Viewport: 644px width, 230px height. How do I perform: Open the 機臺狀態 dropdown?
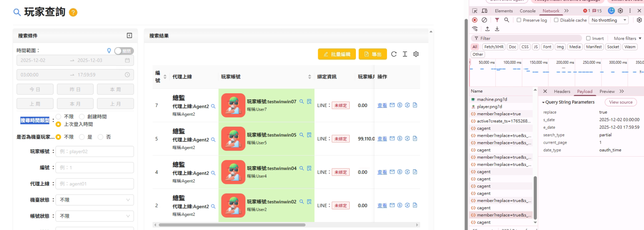point(95,200)
